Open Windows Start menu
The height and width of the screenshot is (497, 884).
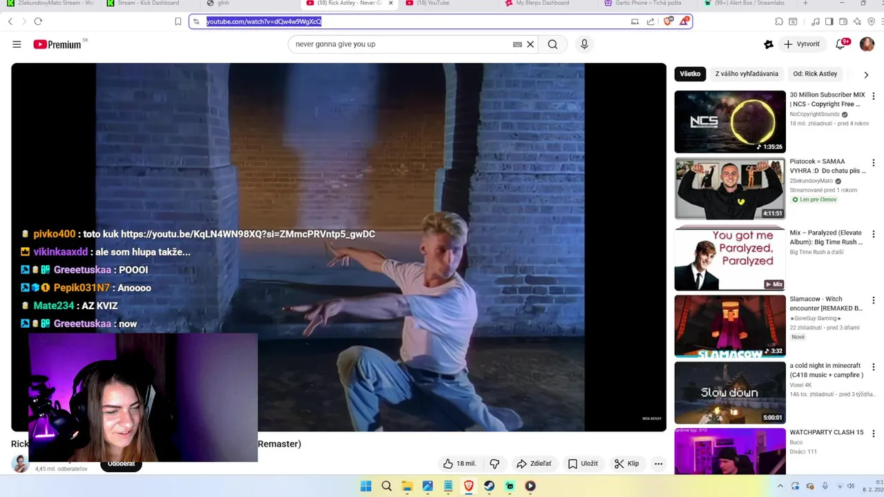[366, 486]
